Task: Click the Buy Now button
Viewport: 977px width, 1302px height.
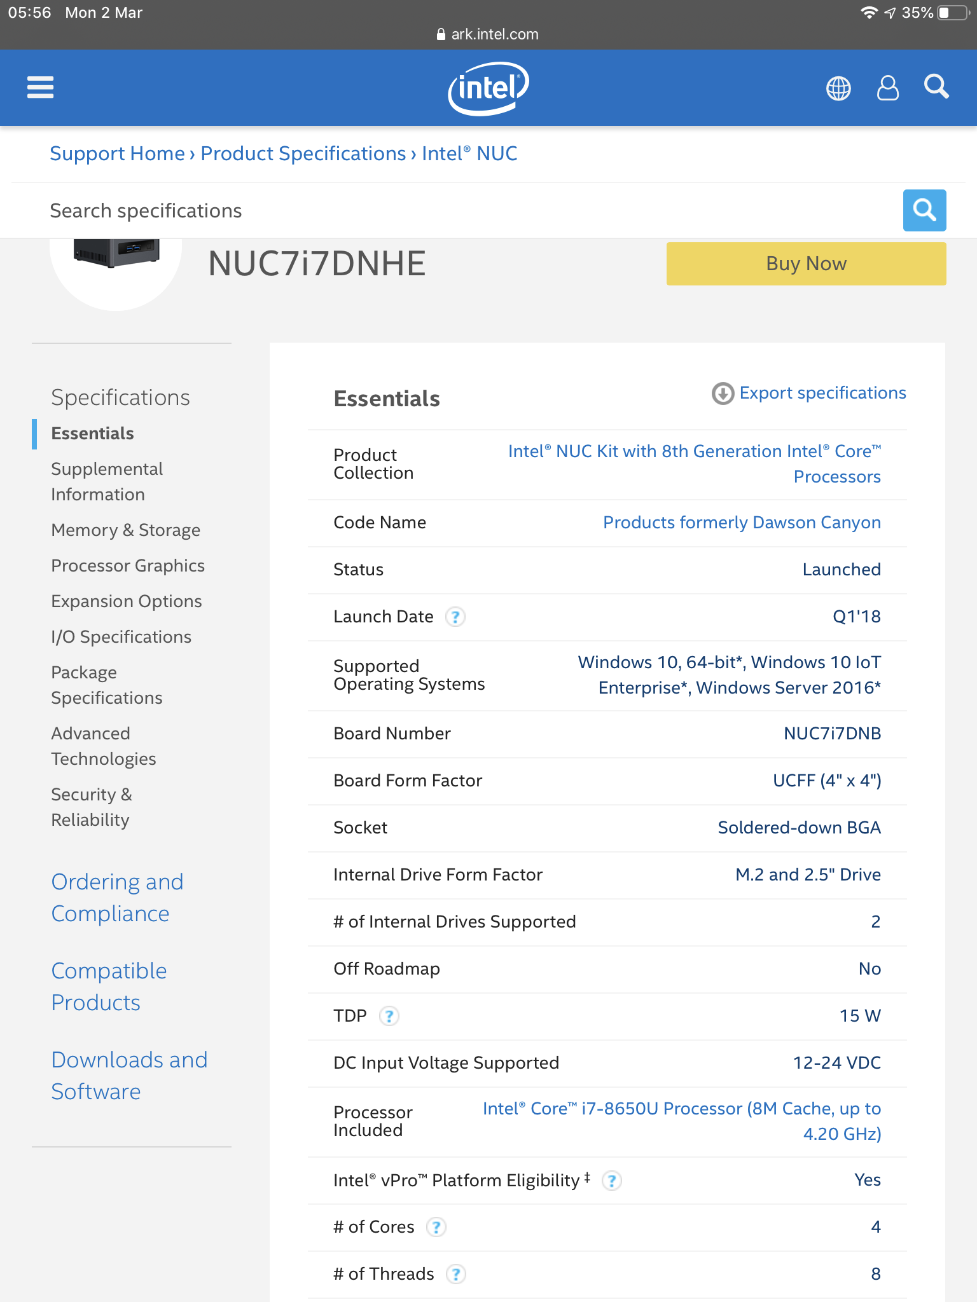Action: 806,263
